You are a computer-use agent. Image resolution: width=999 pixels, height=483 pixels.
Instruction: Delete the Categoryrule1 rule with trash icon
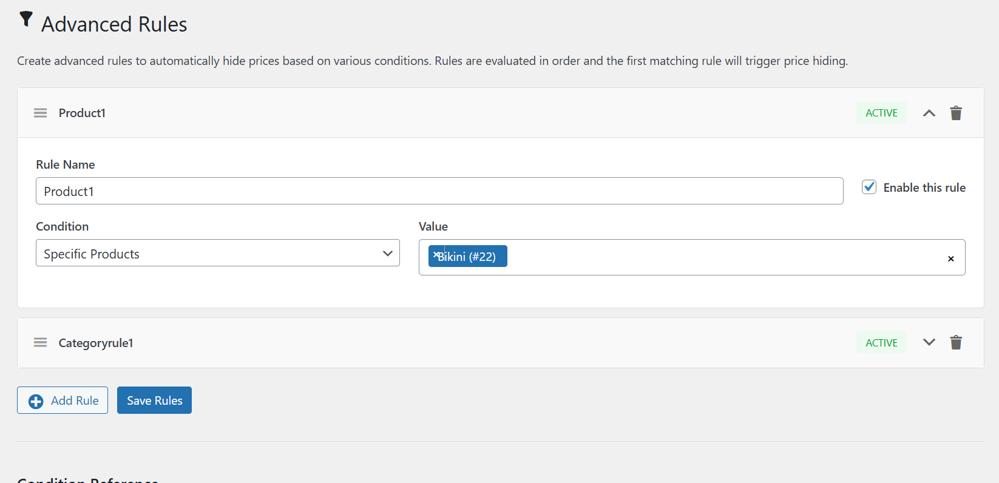pyautogui.click(x=956, y=343)
